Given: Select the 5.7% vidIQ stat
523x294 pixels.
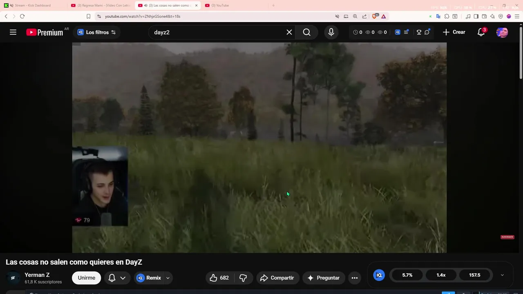Looking at the screenshot, I should 407,275.
